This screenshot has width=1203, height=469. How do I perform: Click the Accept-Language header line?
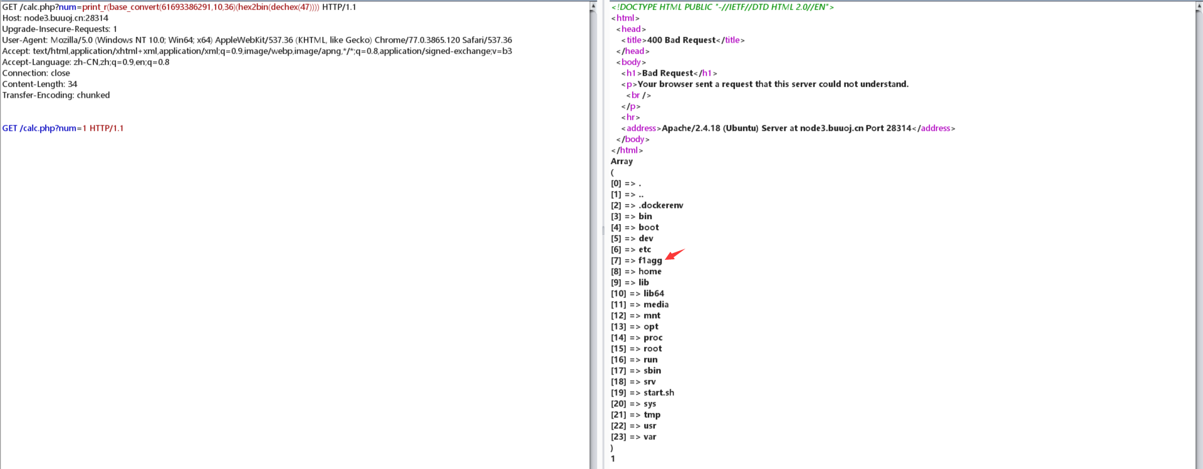[86, 62]
